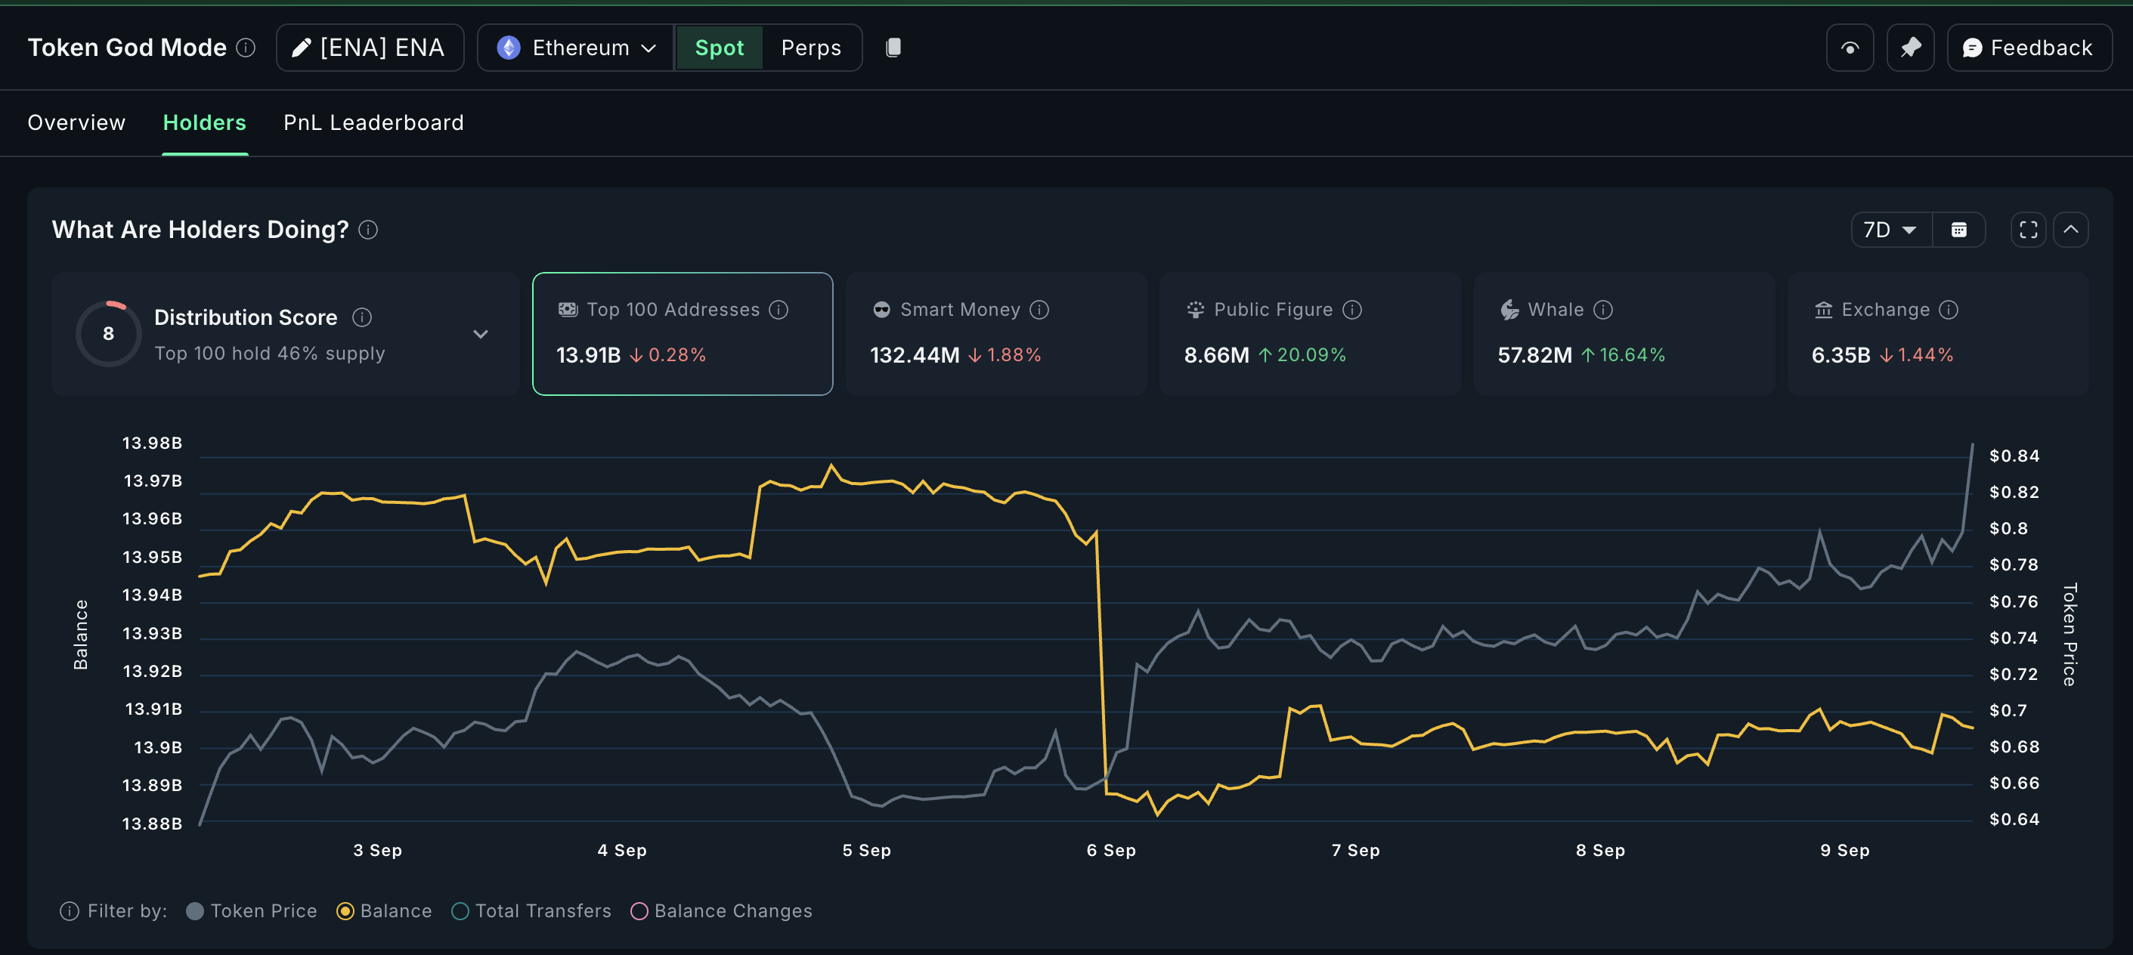2133x955 pixels.
Task: Open the 7D time range dropdown
Action: click(1890, 229)
